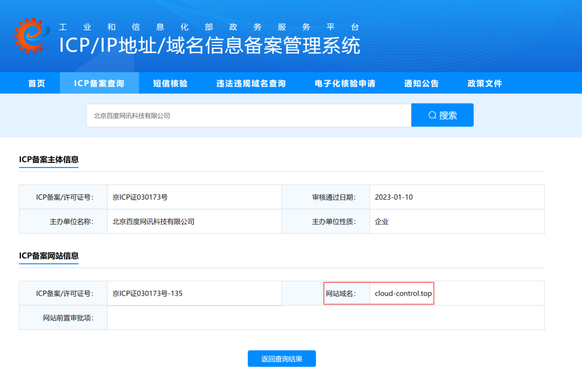Click license number 京ICP证030173号-135

(x=148, y=294)
